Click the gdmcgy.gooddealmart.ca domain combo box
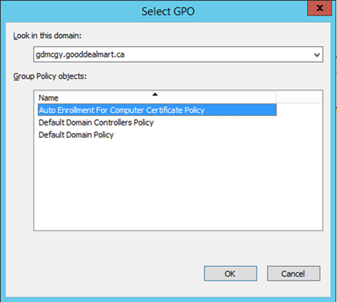 click(178, 54)
